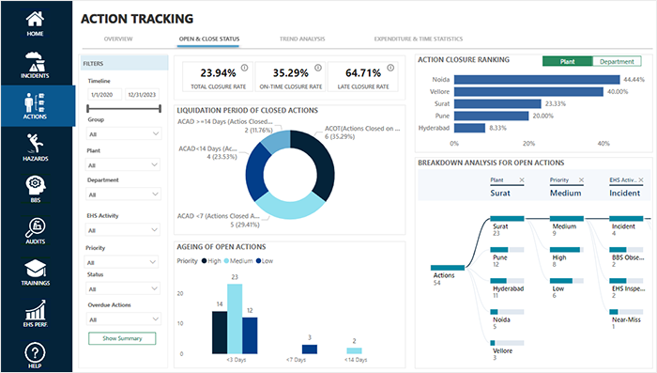
Task: Go to Home in sidebar
Action: 35,23
